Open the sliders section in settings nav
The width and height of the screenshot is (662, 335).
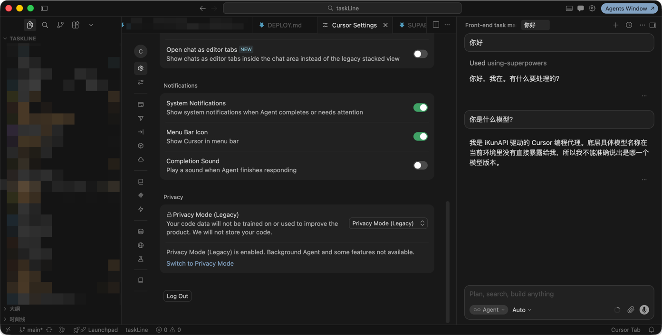(141, 82)
